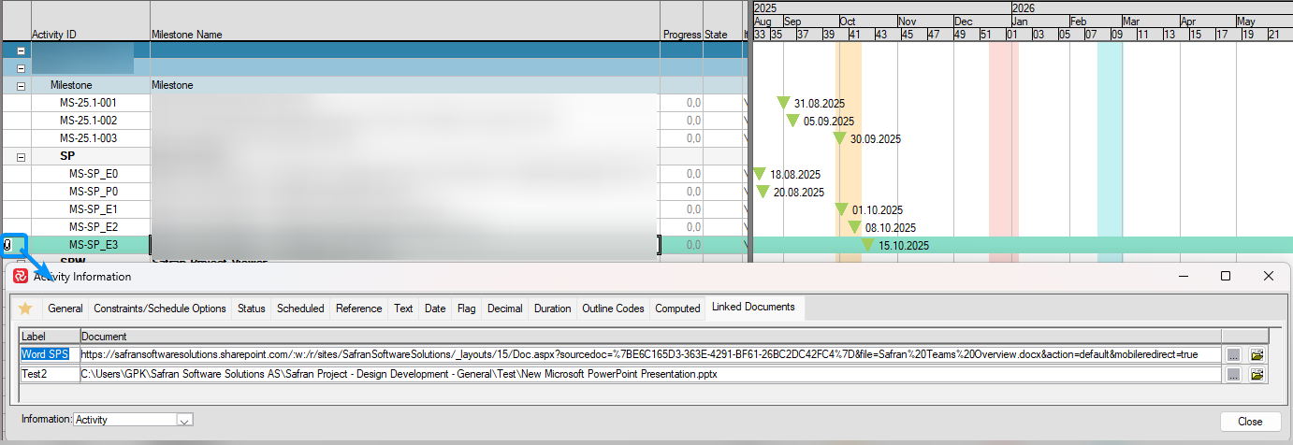
Task: Maximize the Activity Information window
Action: click(x=1226, y=276)
